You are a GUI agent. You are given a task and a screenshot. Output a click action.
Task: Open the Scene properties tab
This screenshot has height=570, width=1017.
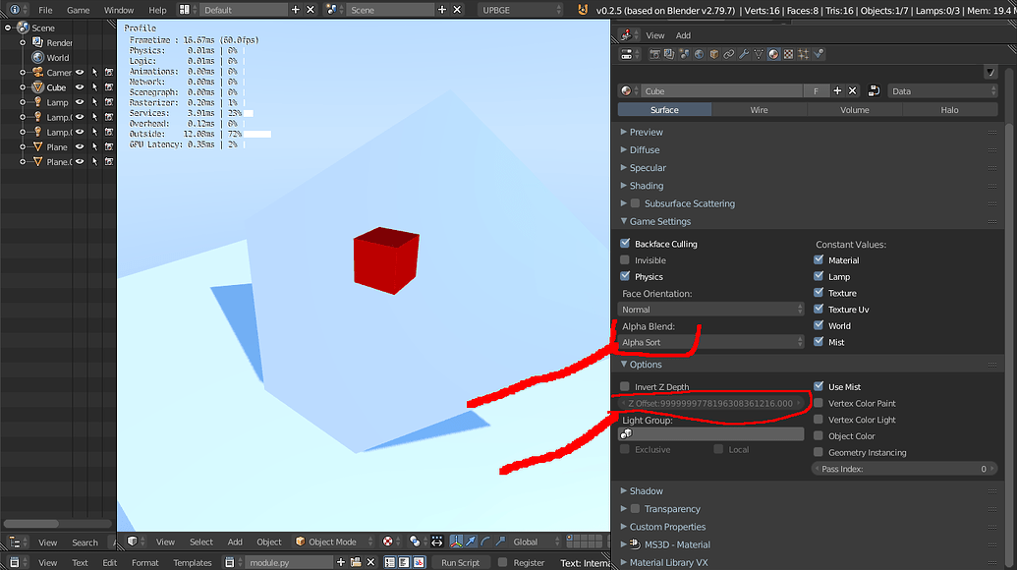[684, 54]
